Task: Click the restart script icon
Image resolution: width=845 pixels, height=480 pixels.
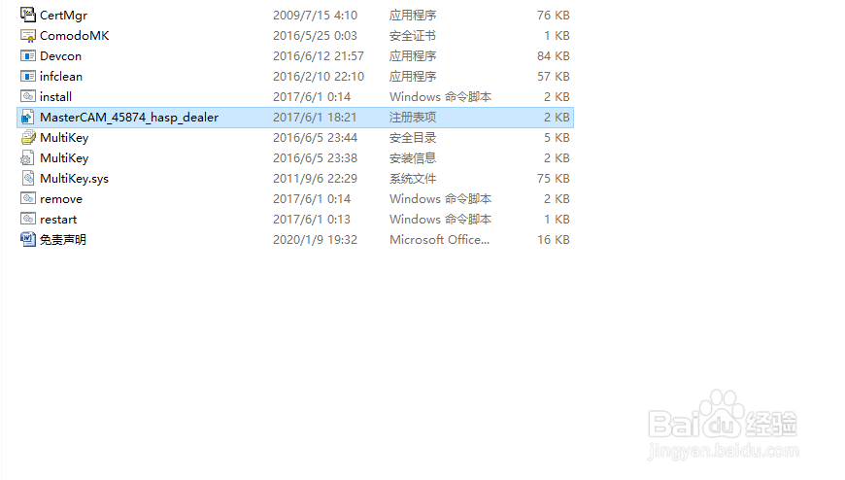Action: tap(28, 219)
